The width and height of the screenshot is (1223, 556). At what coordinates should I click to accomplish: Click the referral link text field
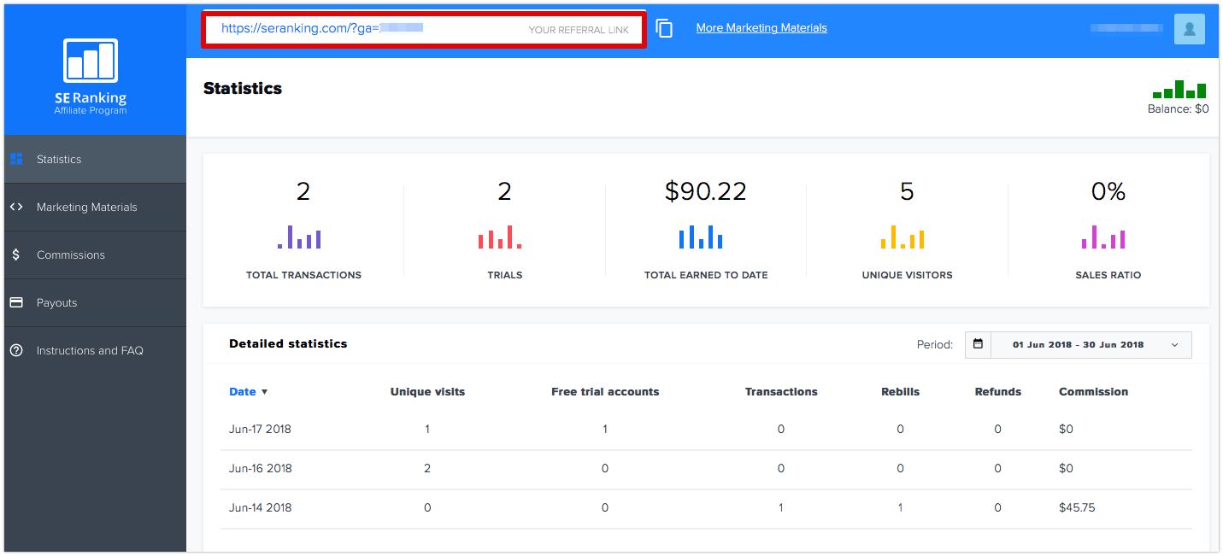click(x=424, y=29)
